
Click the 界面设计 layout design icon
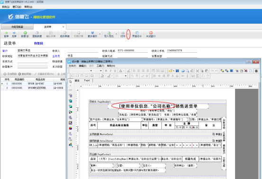click(137, 34)
